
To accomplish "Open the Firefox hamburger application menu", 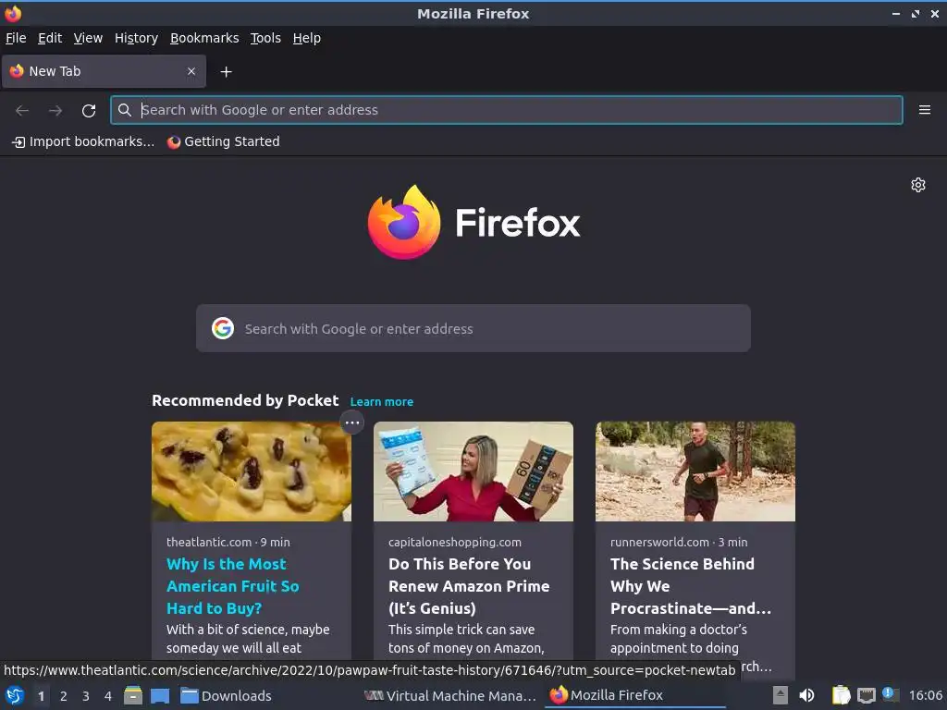I will pos(924,110).
